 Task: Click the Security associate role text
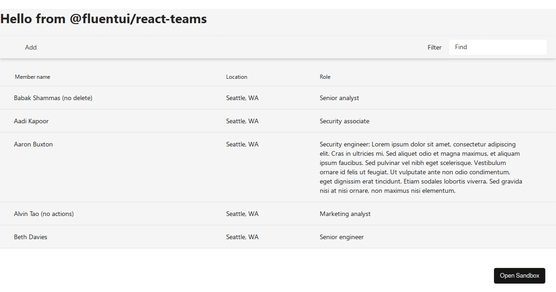pyautogui.click(x=344, y=121)
